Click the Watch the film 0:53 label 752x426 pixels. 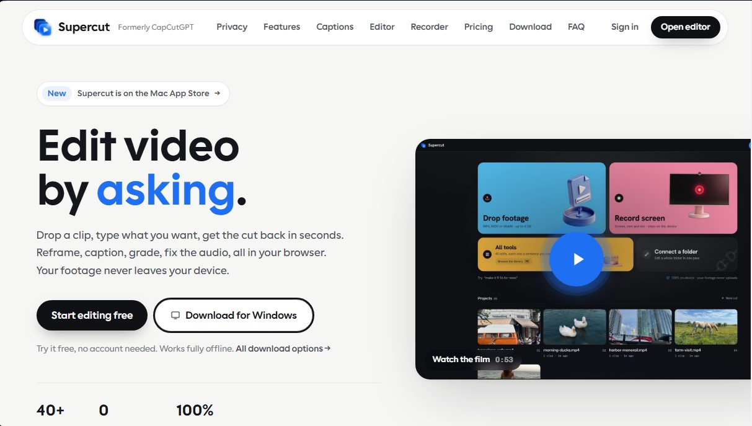pos(473,359)
